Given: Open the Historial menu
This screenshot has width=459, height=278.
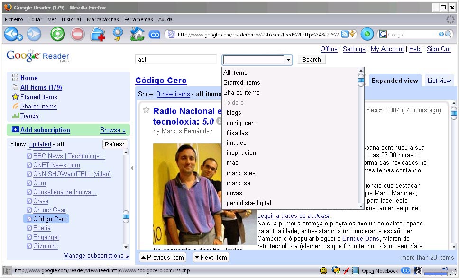Looking at the screenshot, I should coord(71,19).
